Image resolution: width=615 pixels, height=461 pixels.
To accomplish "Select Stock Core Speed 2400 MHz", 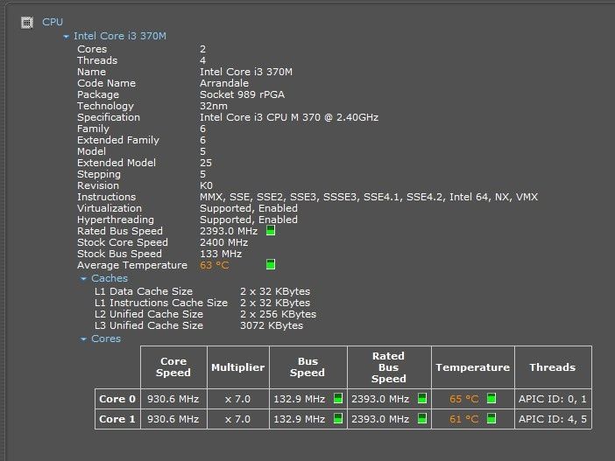I will click(223, 242).
